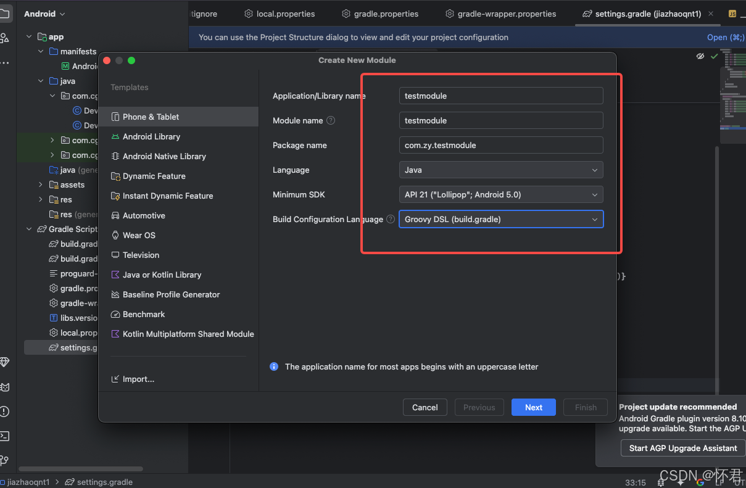746x488 pixels.
Task: Click the 33:15 cursor position in status bar
Action: point(635,482)
